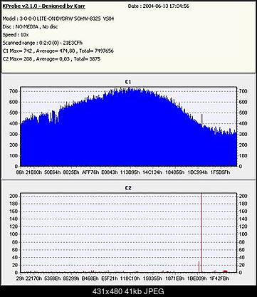Select the E5F21h x-axis label

click(x=110, y=278)
